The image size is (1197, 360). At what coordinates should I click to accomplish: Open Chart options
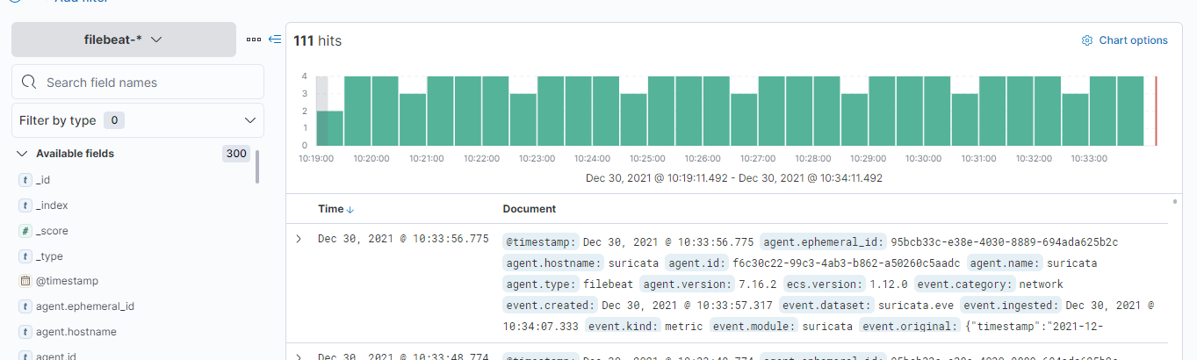tap(1125, 40)
